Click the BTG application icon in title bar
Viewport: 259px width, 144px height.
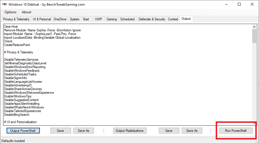5,4
